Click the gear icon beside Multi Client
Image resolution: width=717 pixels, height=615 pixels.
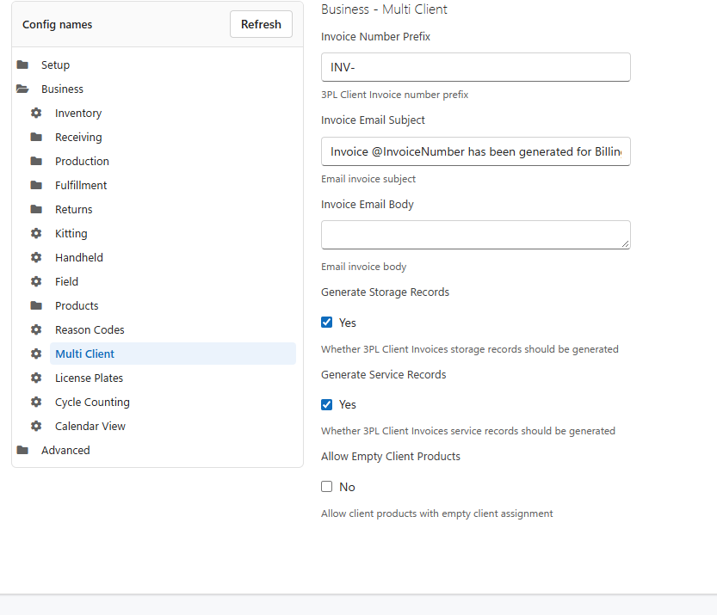[x=36, y=354]
